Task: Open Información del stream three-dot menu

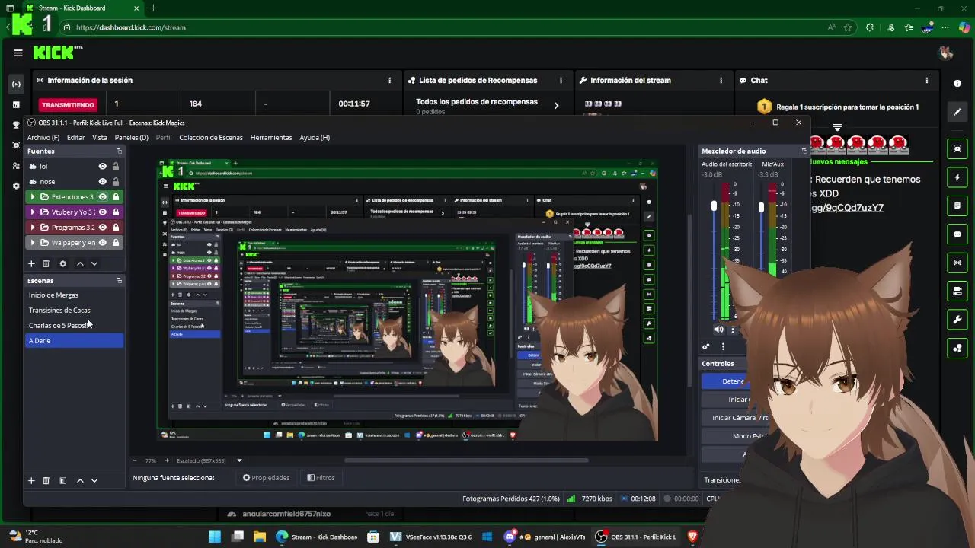Action: coord(721,80)
